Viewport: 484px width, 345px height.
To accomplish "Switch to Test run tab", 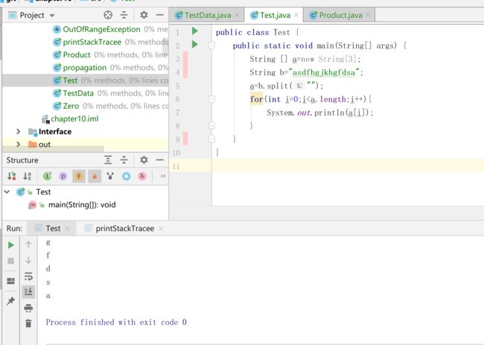I will point(53,229).
